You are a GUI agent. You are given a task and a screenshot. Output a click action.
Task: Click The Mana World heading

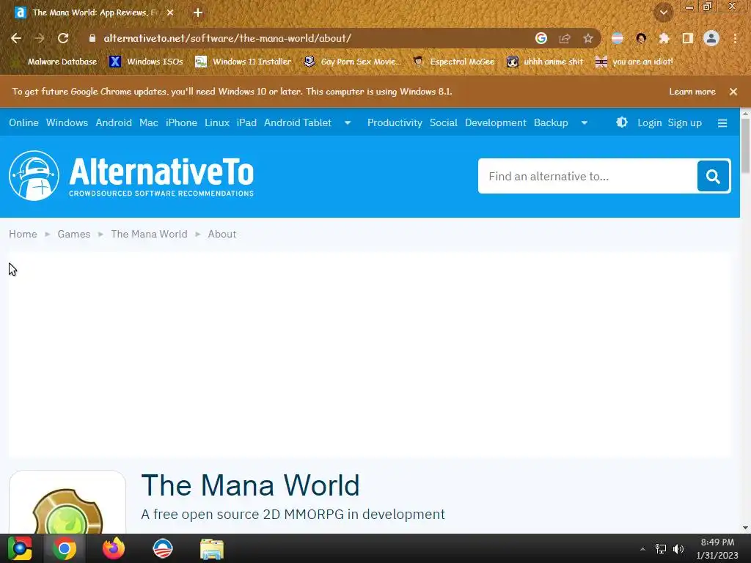(250, 485)
